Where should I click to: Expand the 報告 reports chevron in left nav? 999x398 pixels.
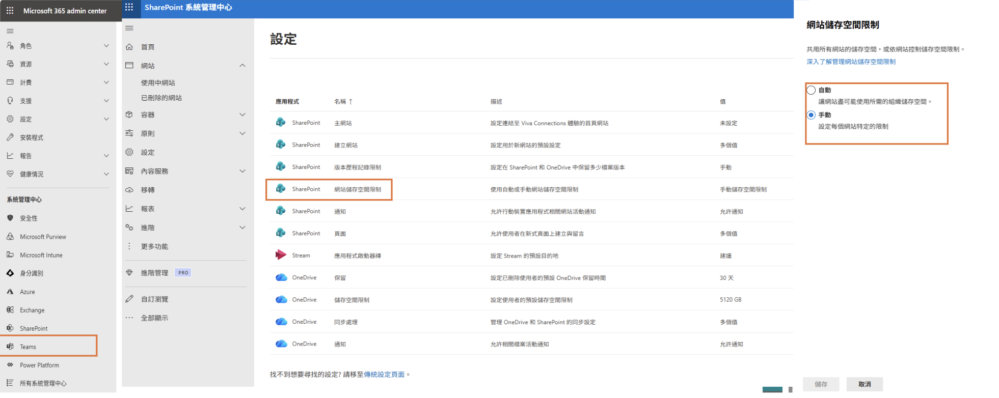tap(106, 155)
